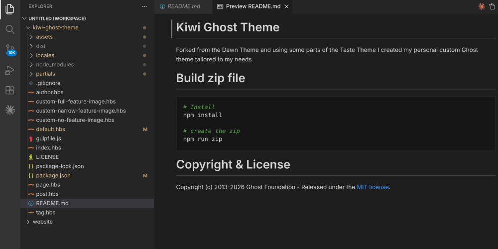
Task: Open the starburst icon in the activity bar
Action: (x=10, y=110)
